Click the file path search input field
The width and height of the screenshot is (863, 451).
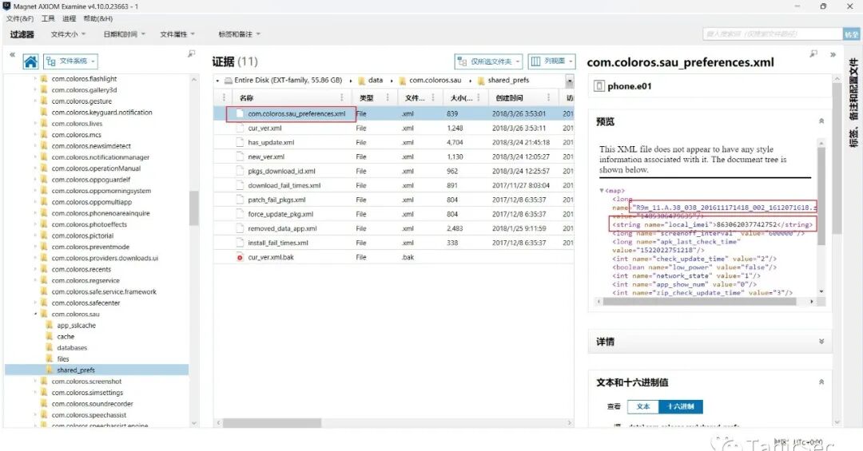(x=772, y=34)
